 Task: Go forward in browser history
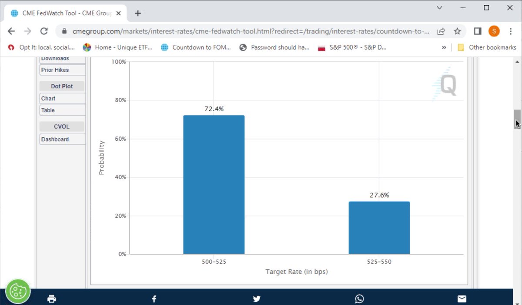(x=27, y=31)
